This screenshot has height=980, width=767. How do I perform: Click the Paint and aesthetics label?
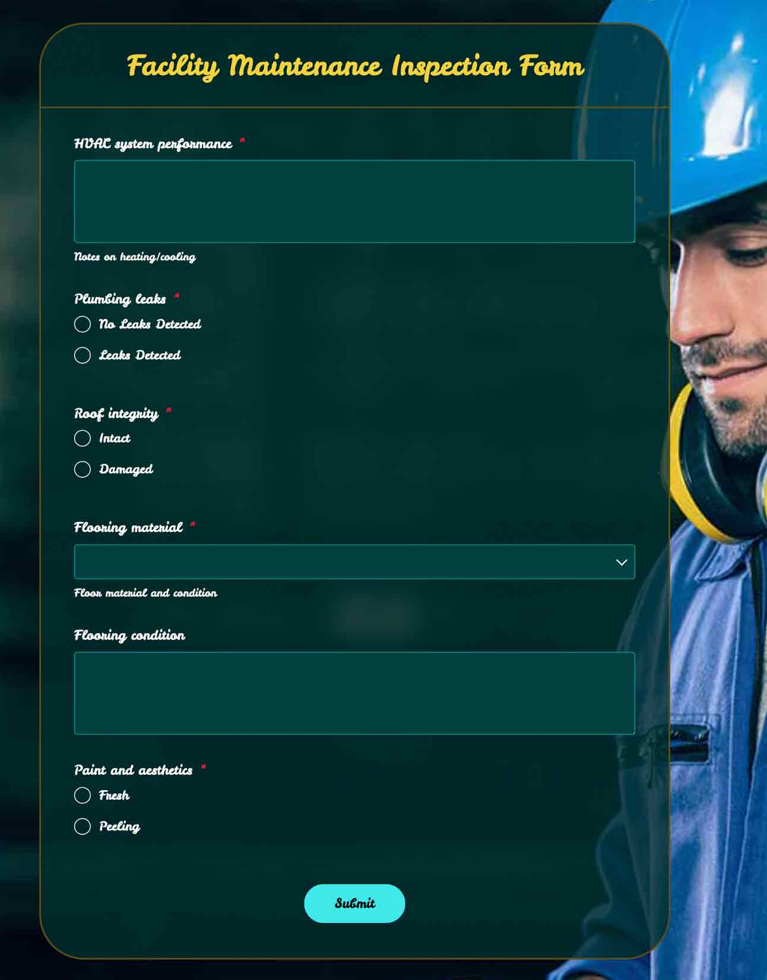[133, 770]
